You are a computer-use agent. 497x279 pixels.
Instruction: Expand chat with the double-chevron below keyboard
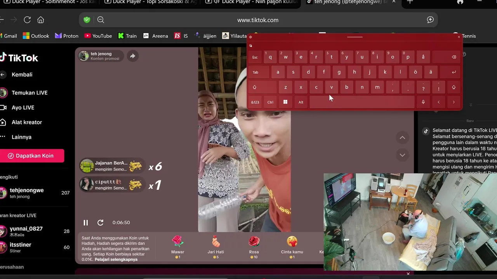[x=471, y=105]
